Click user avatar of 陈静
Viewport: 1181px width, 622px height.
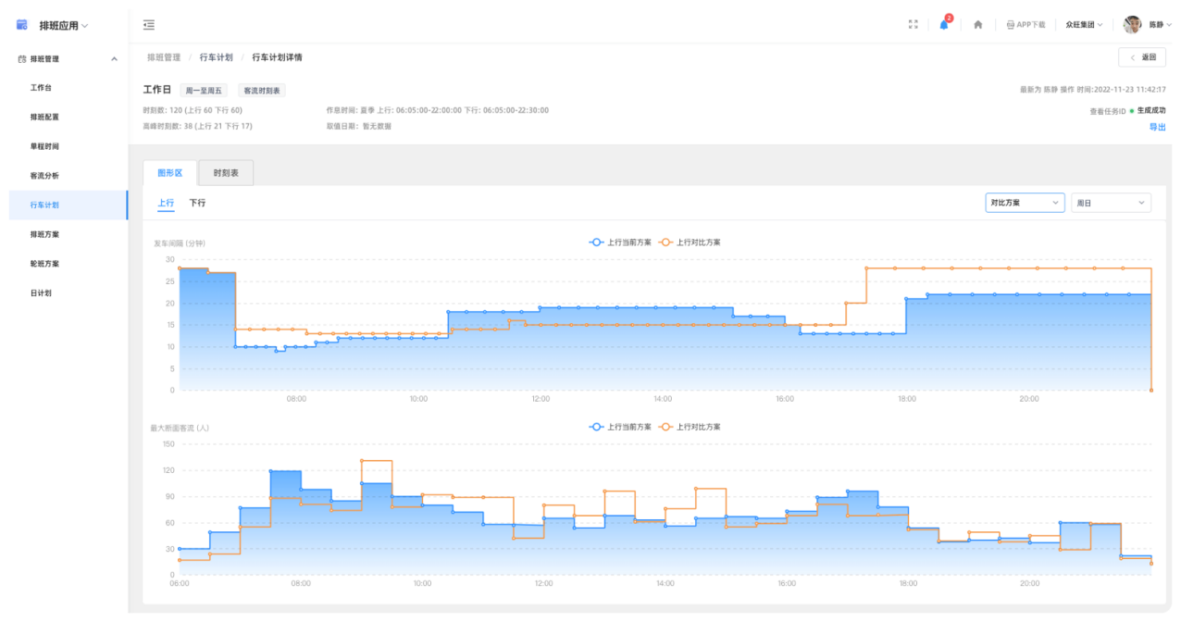point(1132,25)
